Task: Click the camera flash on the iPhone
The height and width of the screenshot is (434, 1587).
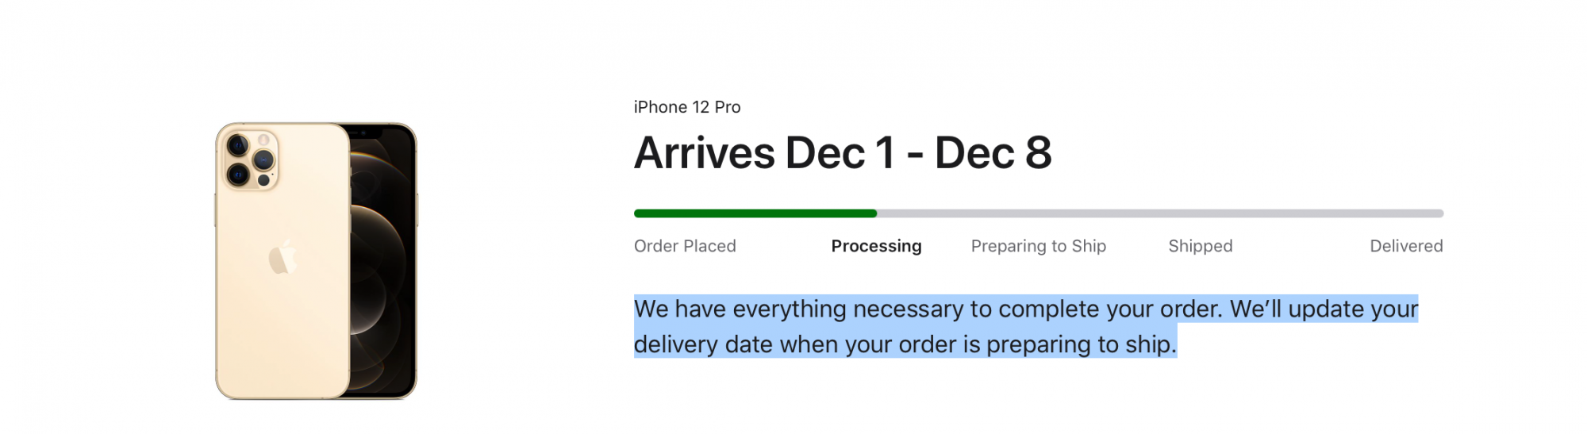Action: [263, 140]
